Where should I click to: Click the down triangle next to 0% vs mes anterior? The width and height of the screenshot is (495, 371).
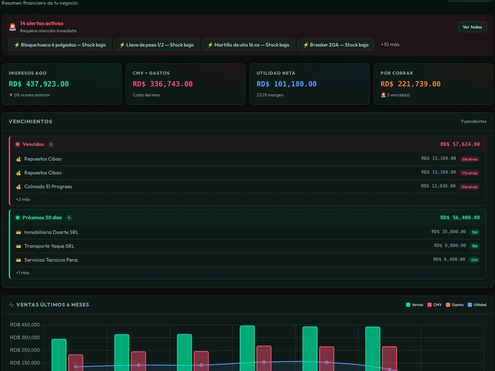(x=11, y=95)
